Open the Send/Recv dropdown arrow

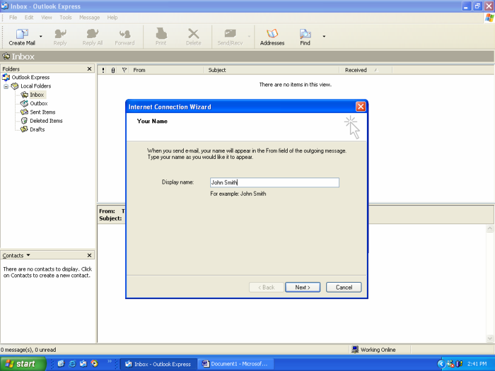point(249,37)
